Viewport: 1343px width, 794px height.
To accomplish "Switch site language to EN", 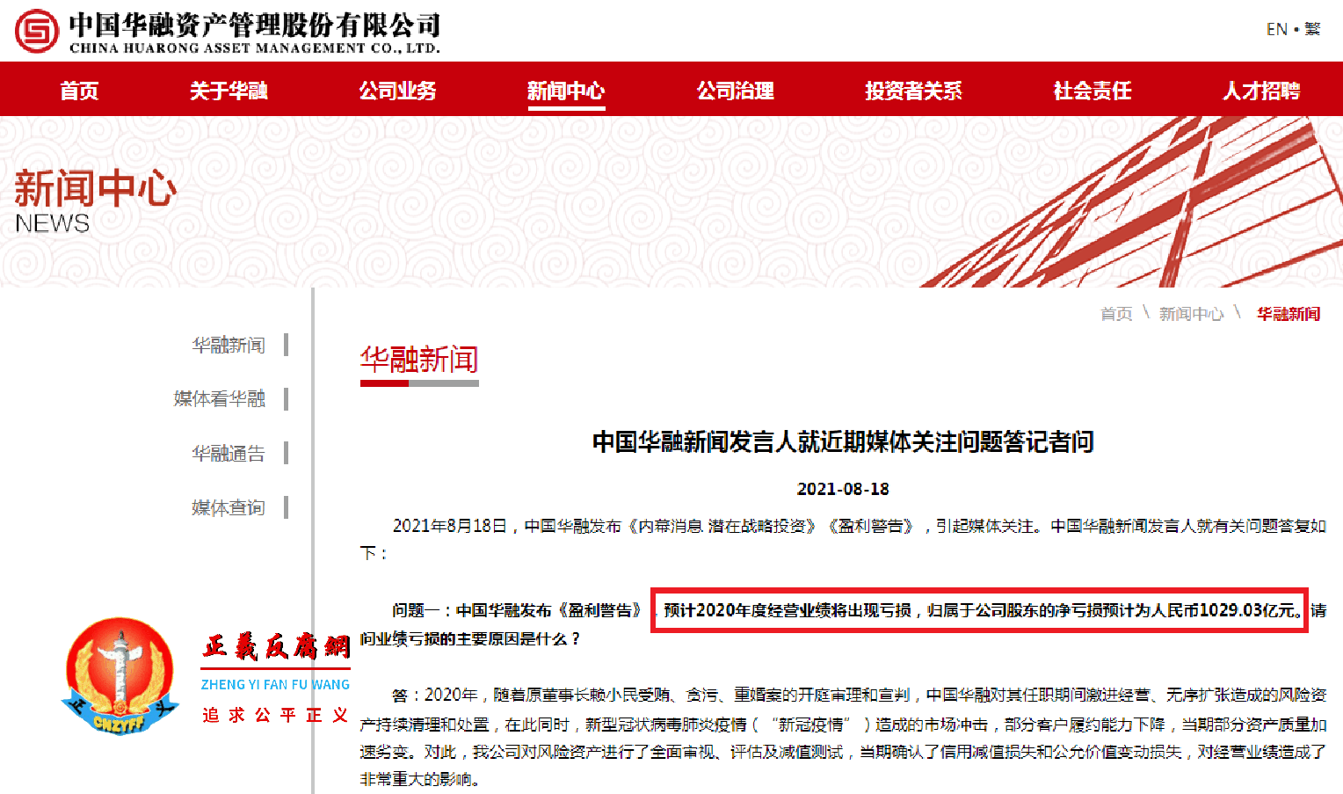I will pyautogui.click(x=1276, y=28).
